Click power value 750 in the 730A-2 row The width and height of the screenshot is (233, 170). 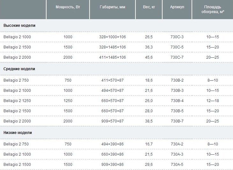point(68,144)
